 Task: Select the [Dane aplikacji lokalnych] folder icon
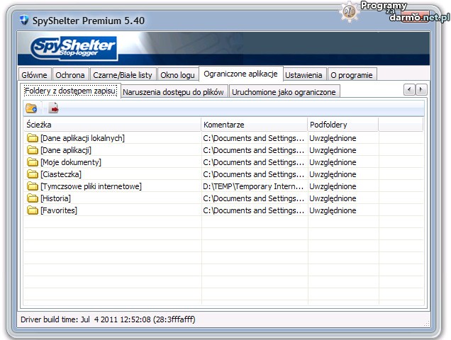click(32, 138)
